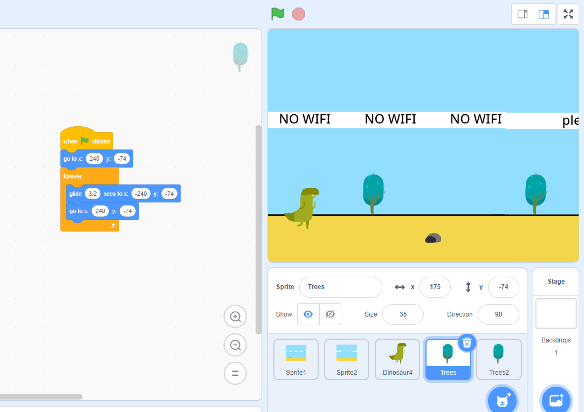Open the Choose a Backdrop button

[x=556, y=401]
